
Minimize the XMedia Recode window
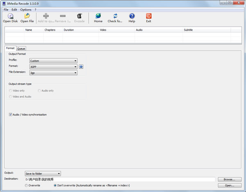pos(223,3)
